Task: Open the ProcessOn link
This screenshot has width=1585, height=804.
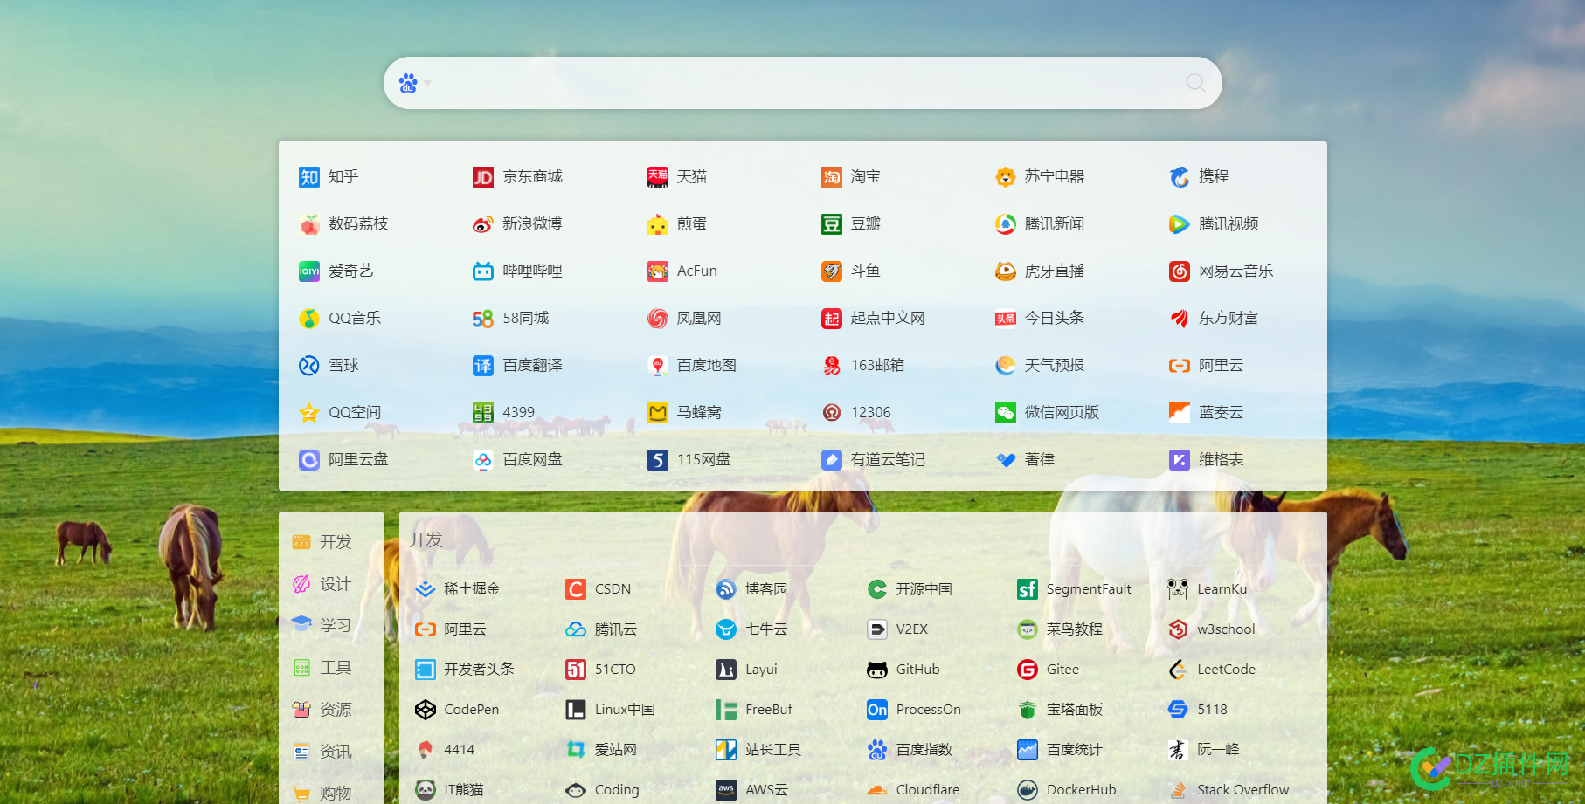Action: coord(914,710)
